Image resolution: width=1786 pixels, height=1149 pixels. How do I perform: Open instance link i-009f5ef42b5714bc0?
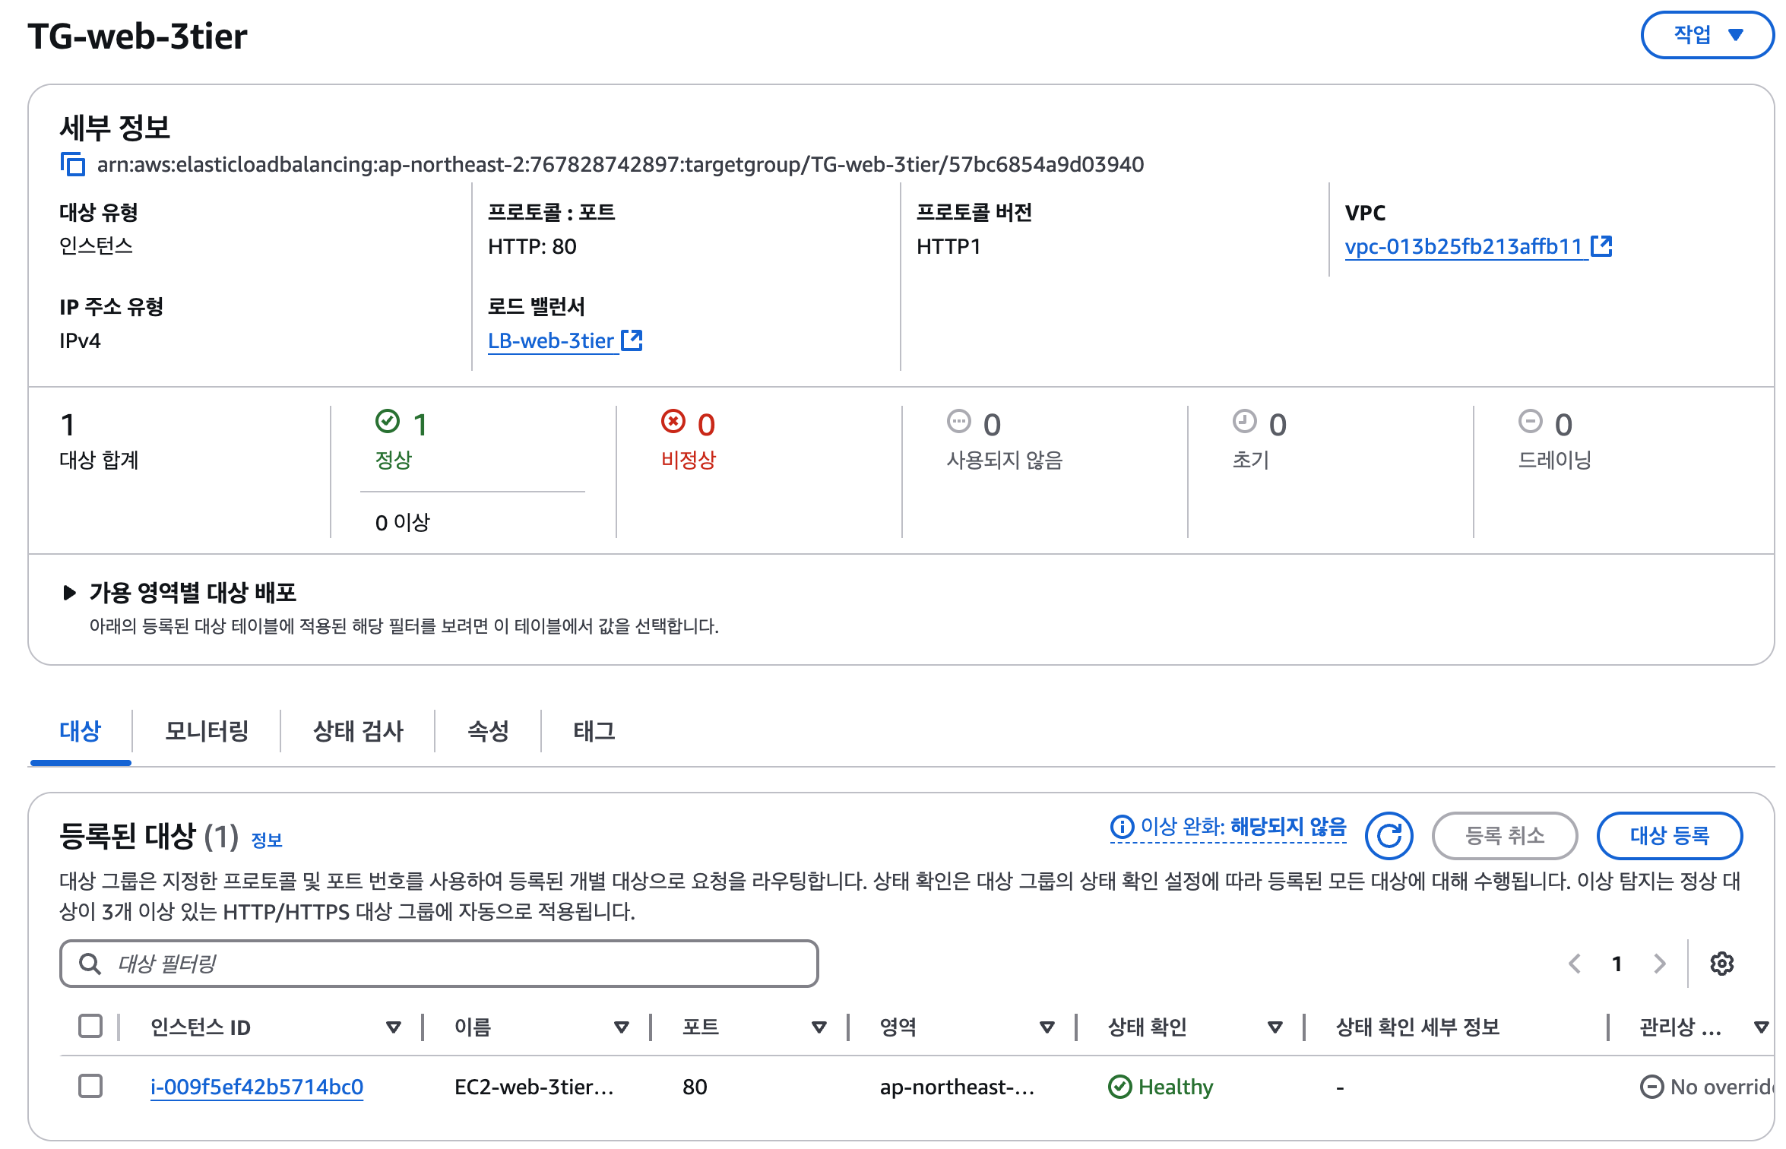click(x=257, y=1087)
